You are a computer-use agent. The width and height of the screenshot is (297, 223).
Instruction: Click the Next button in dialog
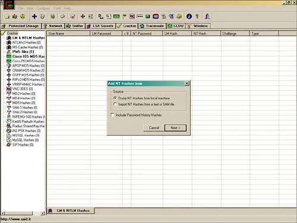click(x=175, y=128)
